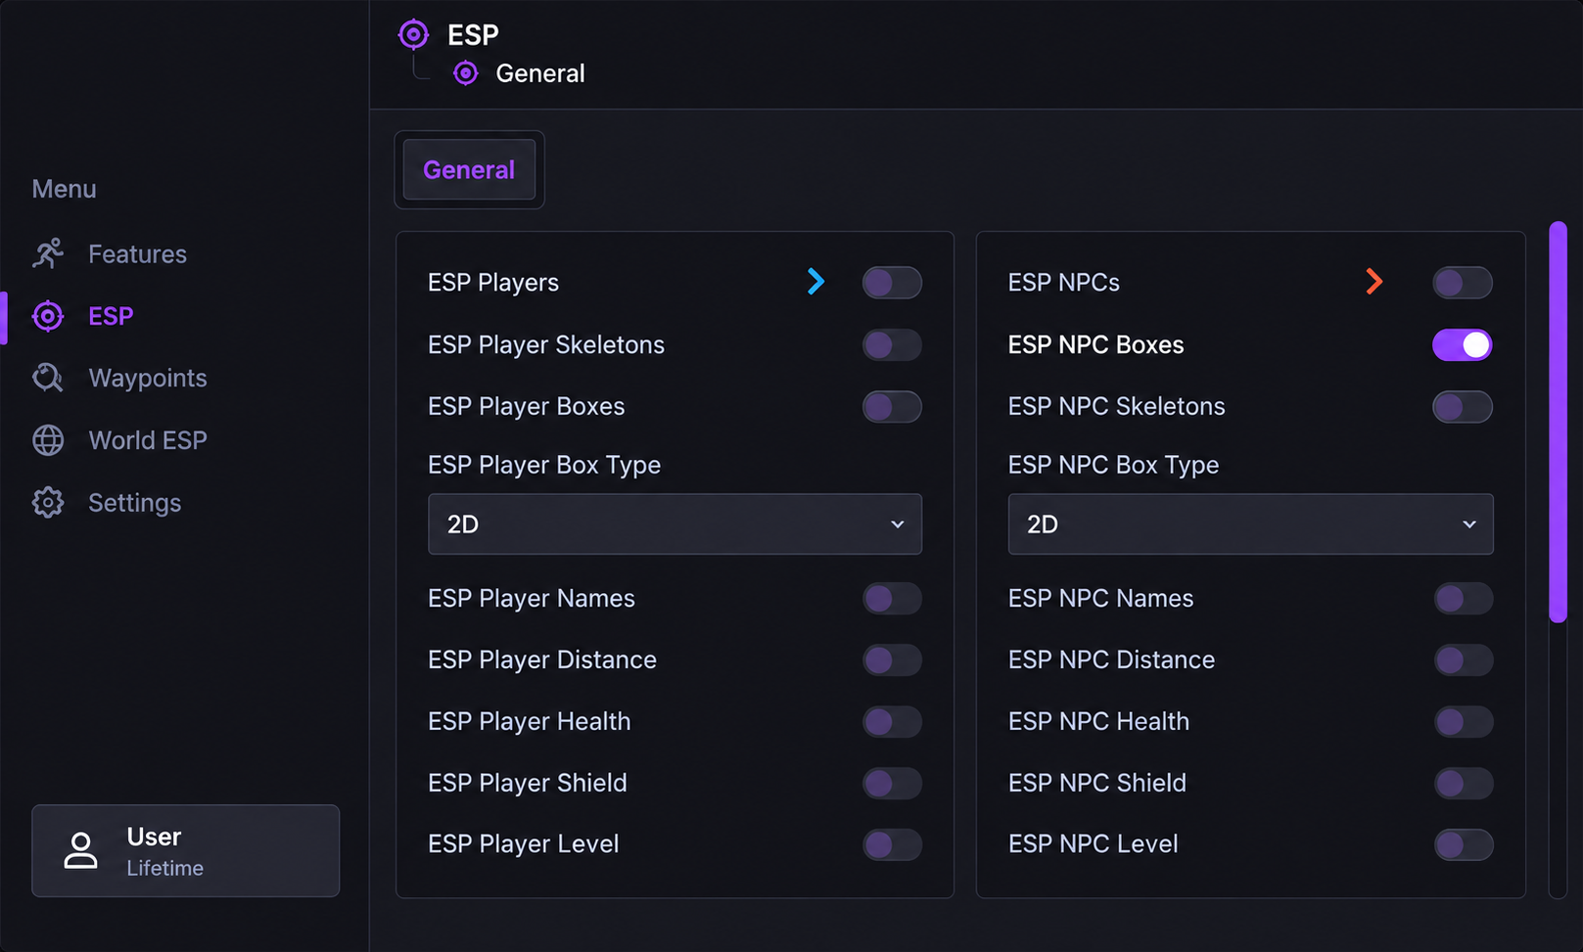Switch on ESP NPC Skeletons
1583x952 pixels.
tap(1463, 406)
